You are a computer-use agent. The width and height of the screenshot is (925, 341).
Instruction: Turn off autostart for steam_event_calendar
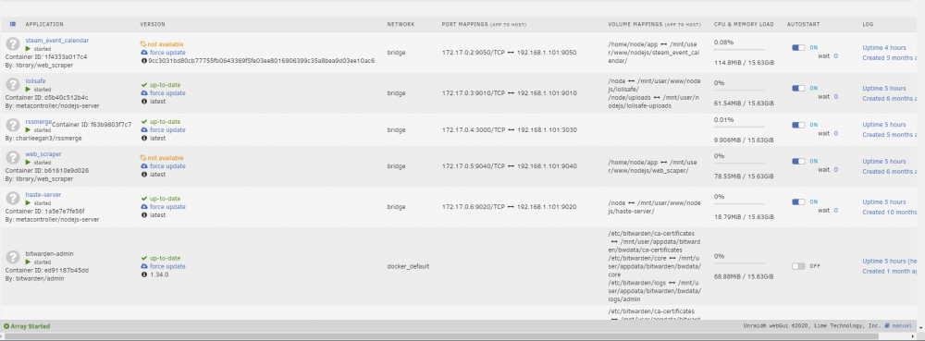point(798,48)
